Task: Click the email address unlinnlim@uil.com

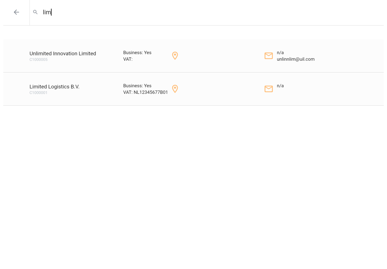Action: click(x=295, y=59)
